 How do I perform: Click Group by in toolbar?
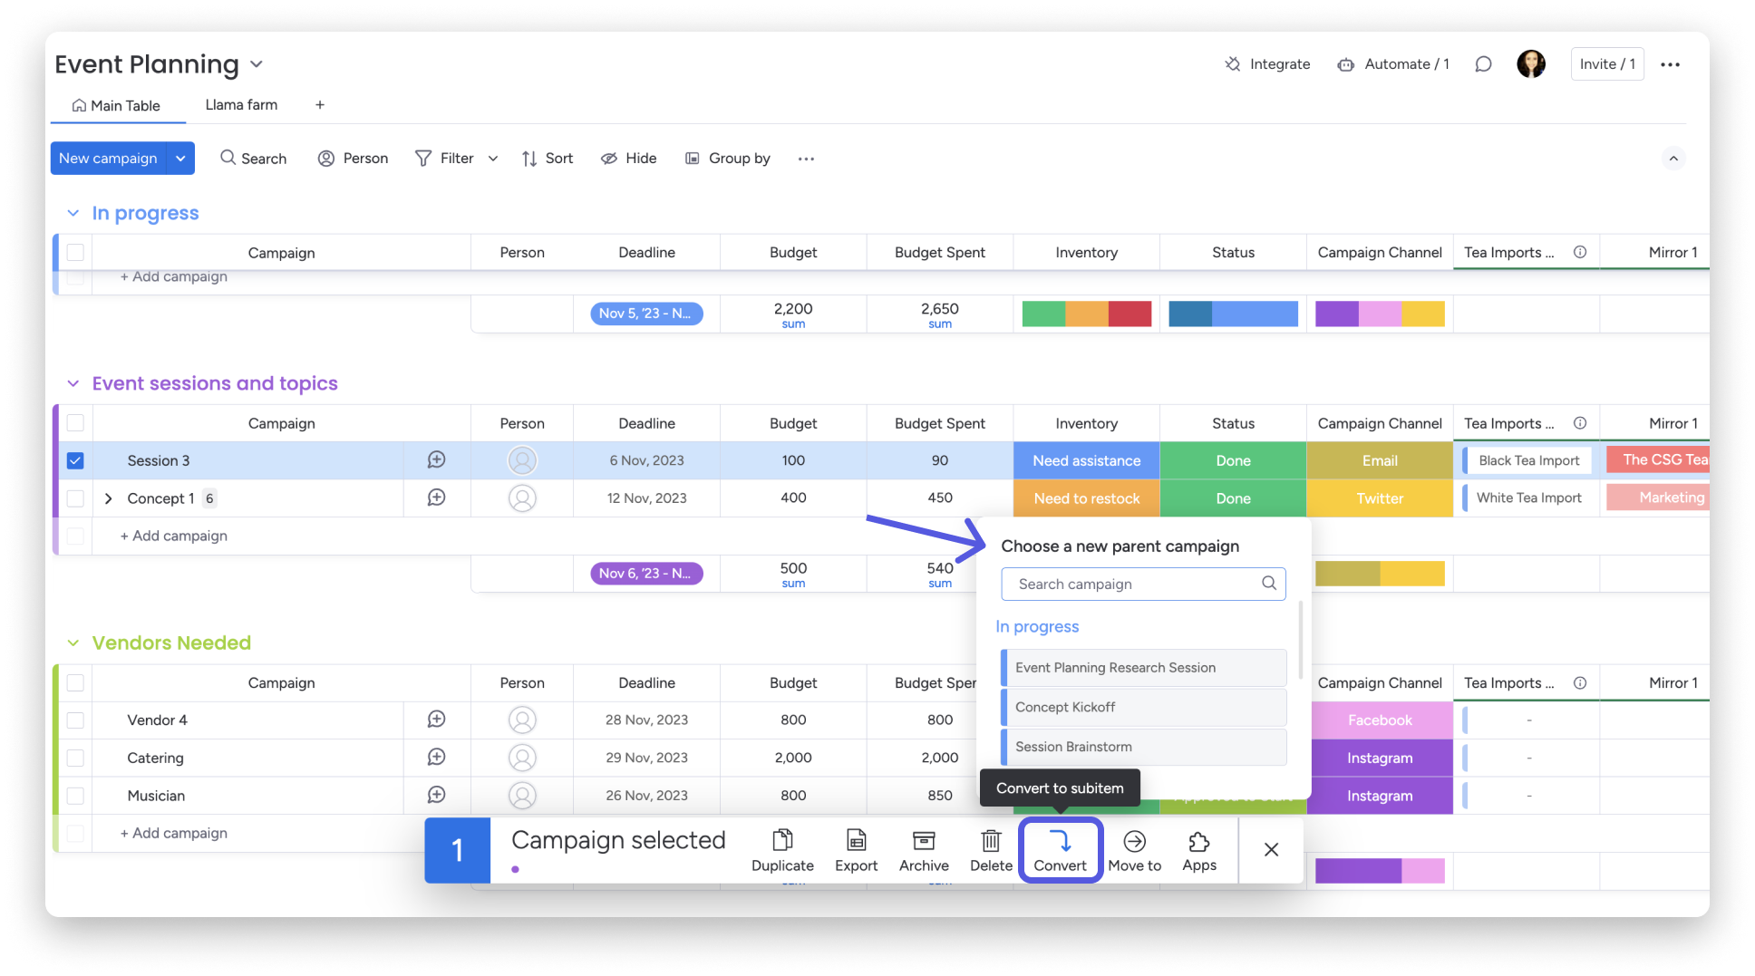click(x=727, y=158)
